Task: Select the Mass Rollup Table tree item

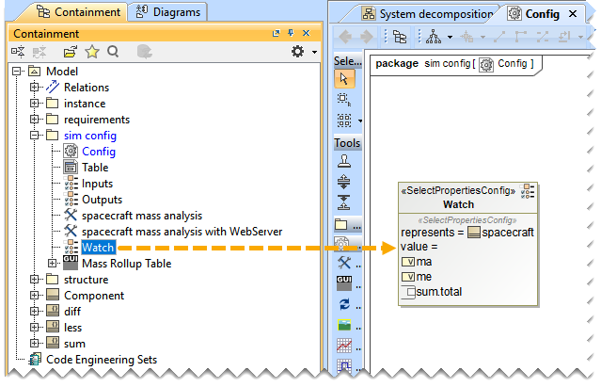Action: click(x=126, y=264)
